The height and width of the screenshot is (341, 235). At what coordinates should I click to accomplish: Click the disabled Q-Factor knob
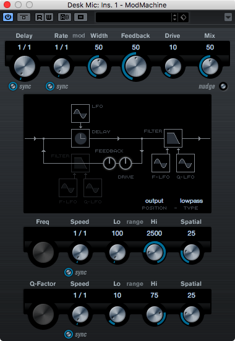click(43, 314)
